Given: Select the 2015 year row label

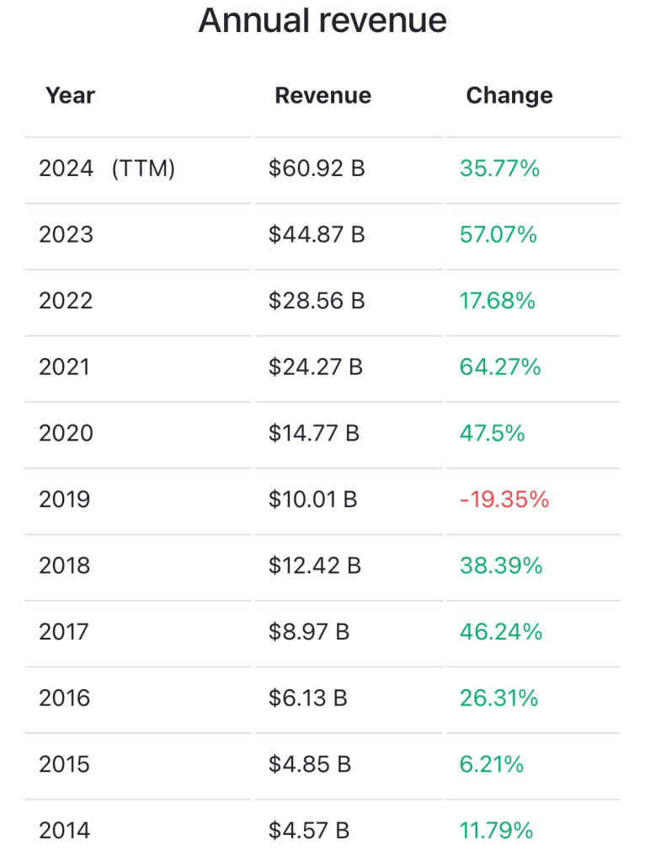Looking at the screenshot, I should pyautogui.click(x=65, y=764).
